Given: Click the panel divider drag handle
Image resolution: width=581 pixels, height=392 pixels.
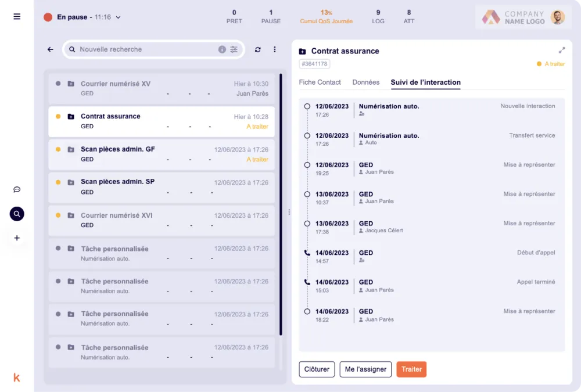Looking at the screenshot, I should point(289,212).
